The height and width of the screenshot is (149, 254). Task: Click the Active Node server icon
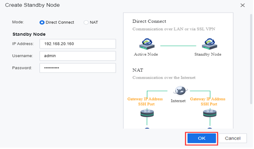click(147, 44)
